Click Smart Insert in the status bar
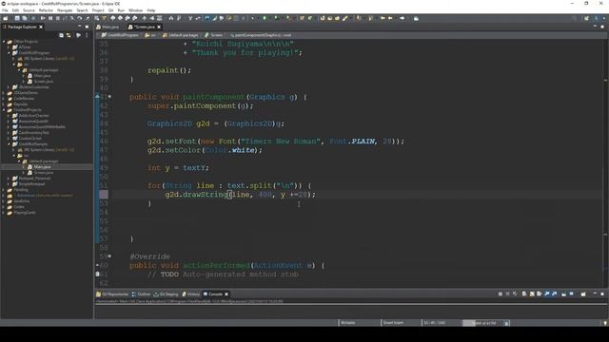The width and height of the screenshot is (609, 342). pyautogui.click(x=393, y=323)
